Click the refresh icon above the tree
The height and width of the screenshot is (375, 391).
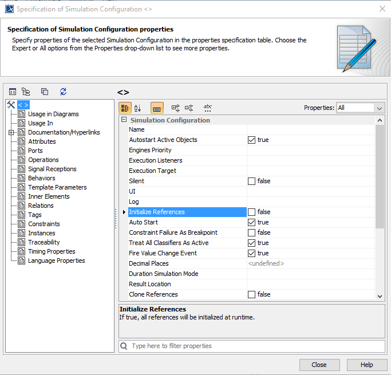[x=63, y=92]
